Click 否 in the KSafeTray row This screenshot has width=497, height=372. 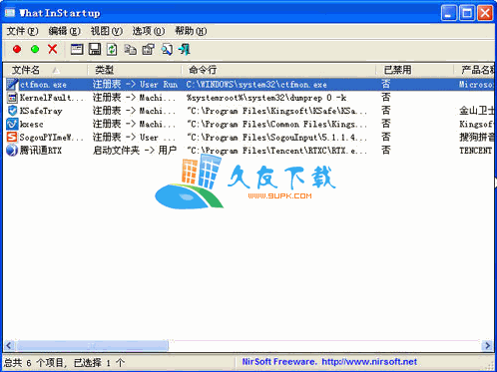pyautogui.click(x=385, y=111)
